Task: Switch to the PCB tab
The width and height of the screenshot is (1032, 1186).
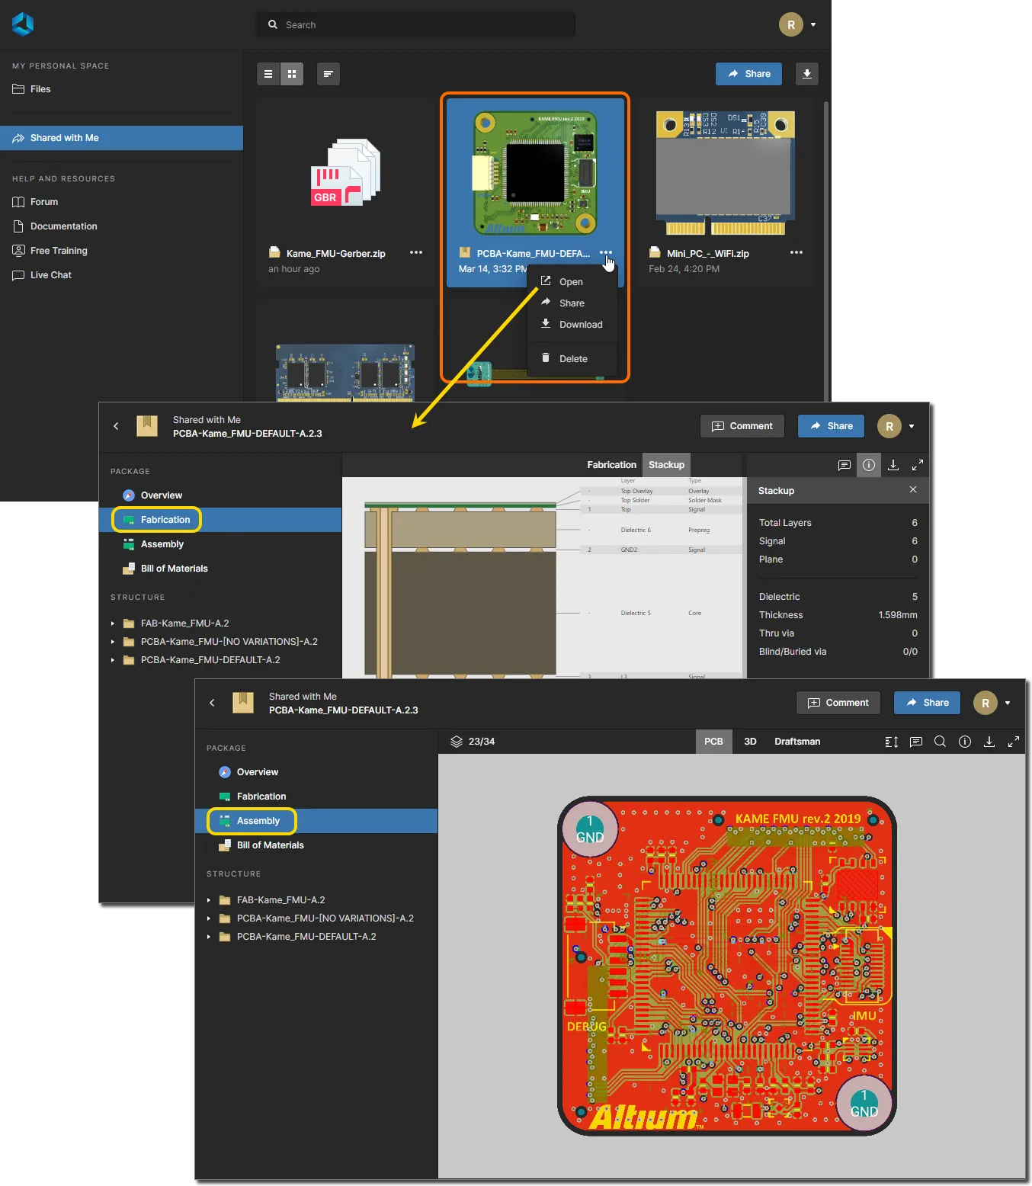Action: point(713,742)
